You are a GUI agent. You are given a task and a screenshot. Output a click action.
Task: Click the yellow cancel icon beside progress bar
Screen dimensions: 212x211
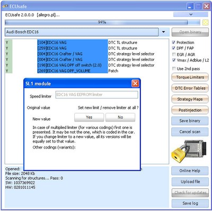tap(205, 22)
